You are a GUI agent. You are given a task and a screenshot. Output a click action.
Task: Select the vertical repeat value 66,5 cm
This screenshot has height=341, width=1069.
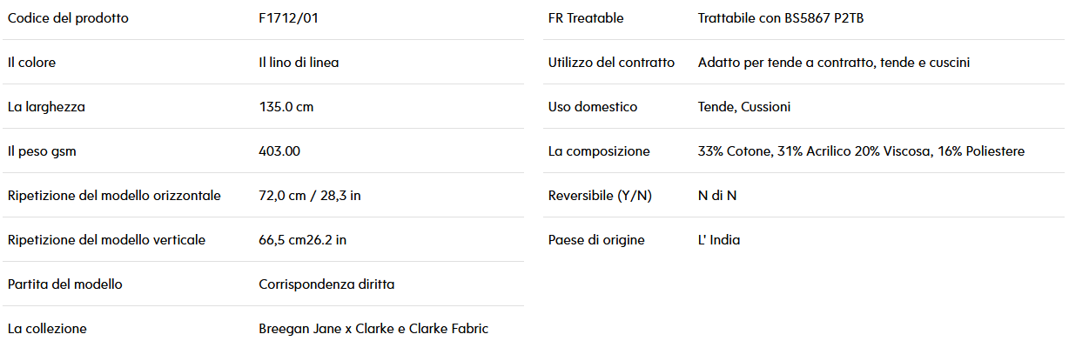pyautogui.click(x=302, y=240)
